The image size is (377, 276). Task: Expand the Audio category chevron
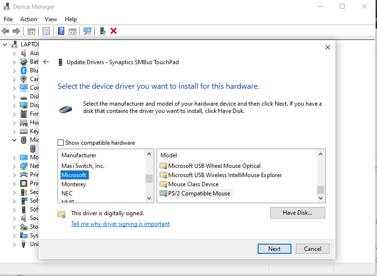click(x=14, y=54)
